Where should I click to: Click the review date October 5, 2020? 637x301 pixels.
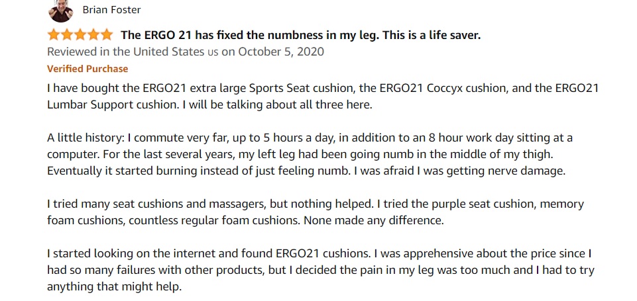[281, 52]
